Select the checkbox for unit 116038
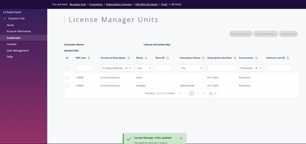 (x=67, y=78)
